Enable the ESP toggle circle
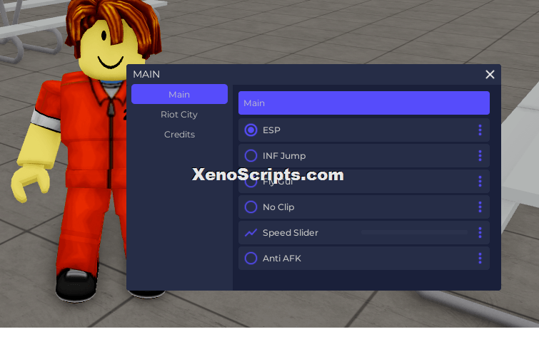Viewport: 539px width, 349px height. (251, 130)
